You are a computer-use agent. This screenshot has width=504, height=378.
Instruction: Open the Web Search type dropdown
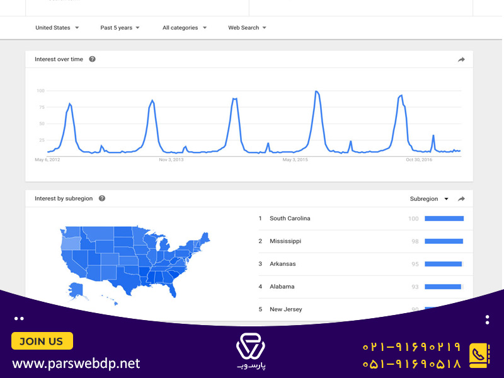(x=247, y=28)
